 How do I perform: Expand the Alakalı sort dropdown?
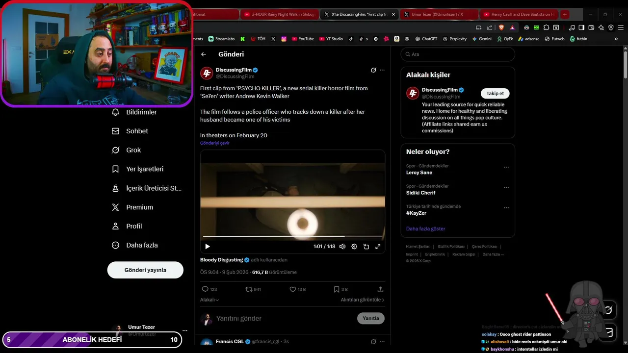pos(209,300)
